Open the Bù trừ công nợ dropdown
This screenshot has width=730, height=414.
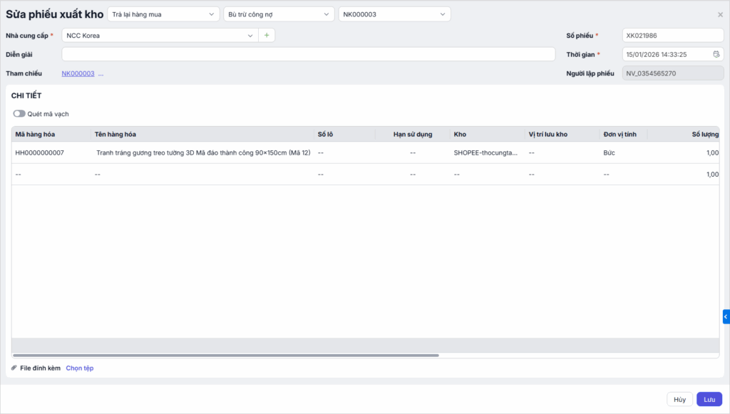(x=279, y=14)
